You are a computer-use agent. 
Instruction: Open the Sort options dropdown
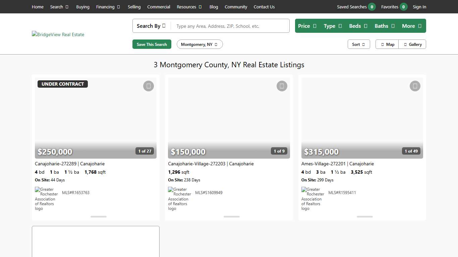[359, 44]
